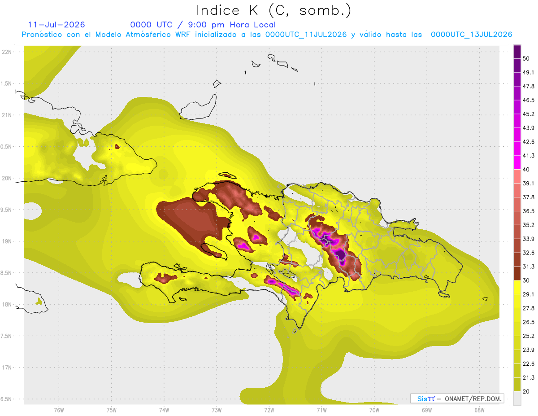The image size is (538, 416).
Task: Click legend value '25.2'
Action: pyautogui.click(x=529, y=336)
